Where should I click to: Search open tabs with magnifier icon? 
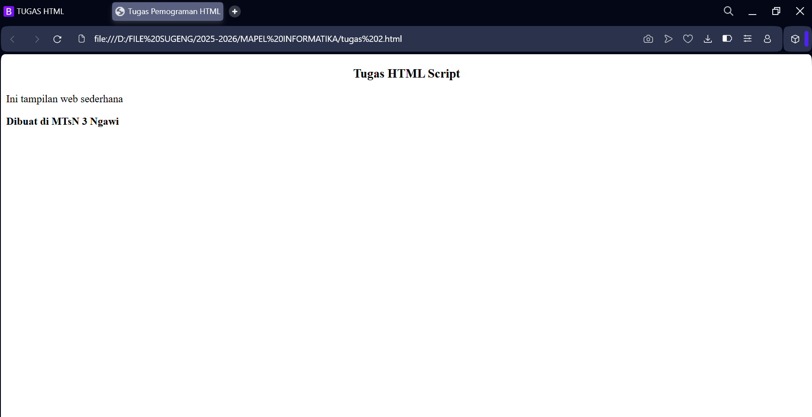click(728, 11)
